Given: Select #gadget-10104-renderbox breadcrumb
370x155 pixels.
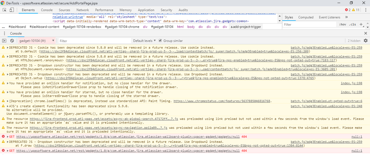Looking at the screenshot, I should click(x=82, y=27).
